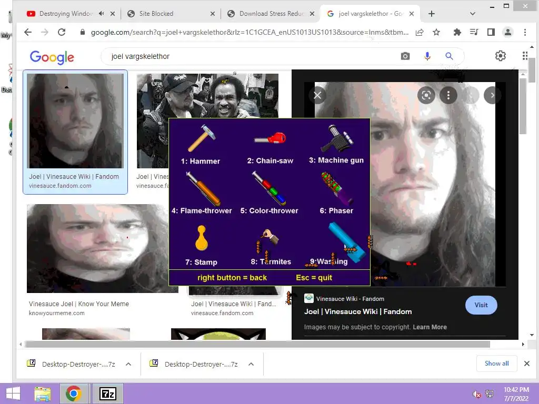The image size is (539, 404).
Task: Close the image preview panel
Action: (x=317, y=95)
